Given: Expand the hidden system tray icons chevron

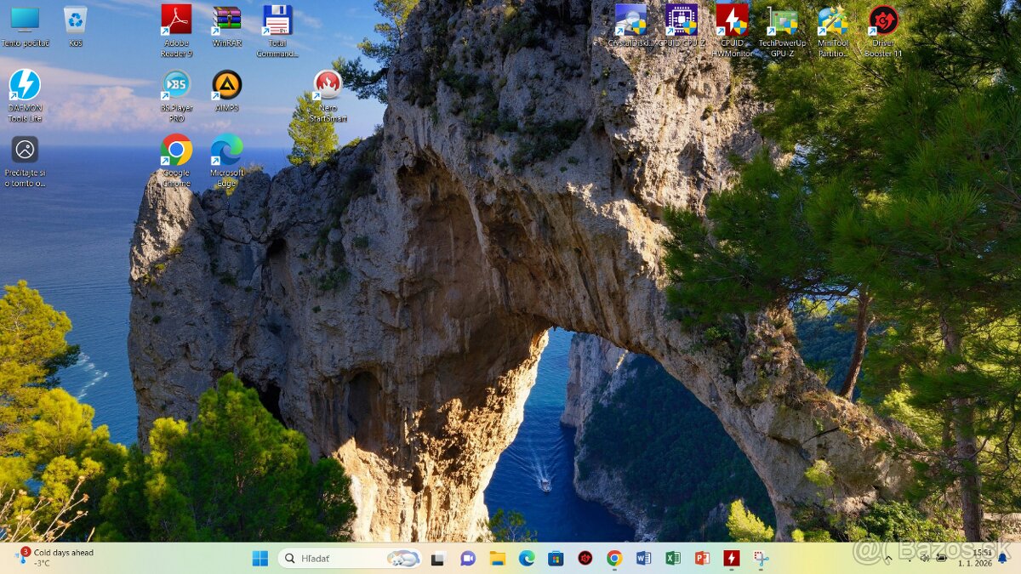Looking at the screenshot, I should 888,559.
